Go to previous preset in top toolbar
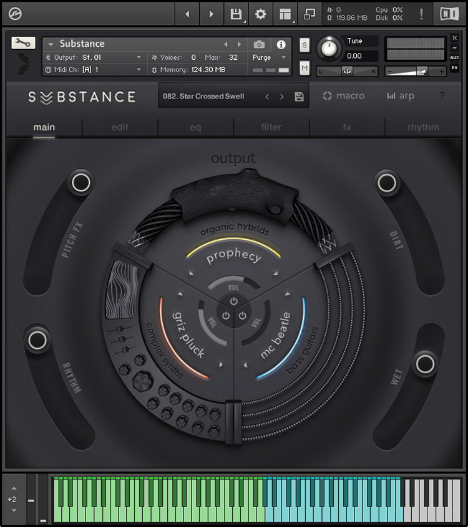This screenshot has height=527, width=468. point(187,14)
